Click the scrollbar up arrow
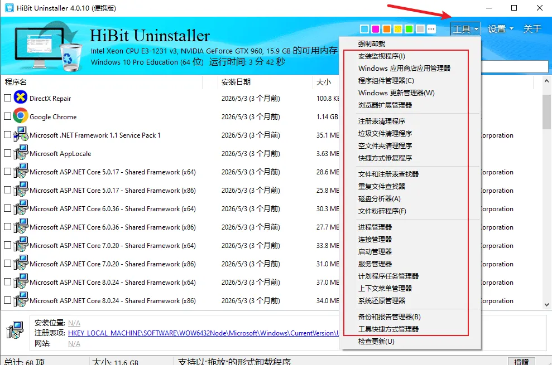 (546, 81)
